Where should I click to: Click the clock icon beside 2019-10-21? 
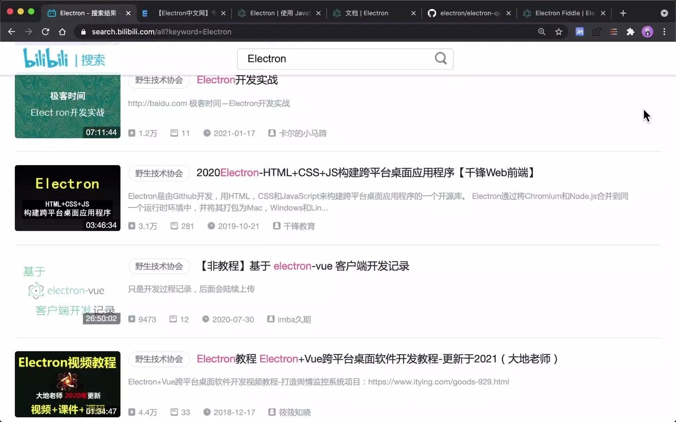(211, 226)
